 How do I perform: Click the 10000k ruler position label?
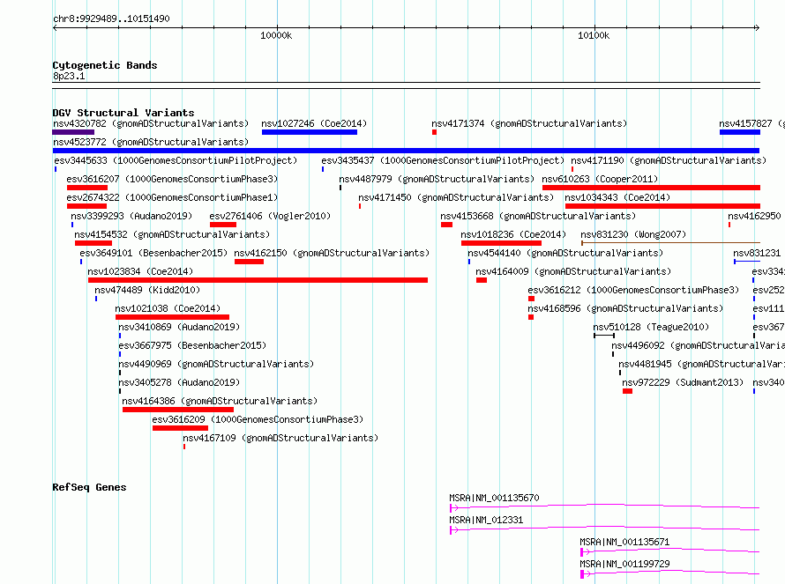[x=276, y=35]
